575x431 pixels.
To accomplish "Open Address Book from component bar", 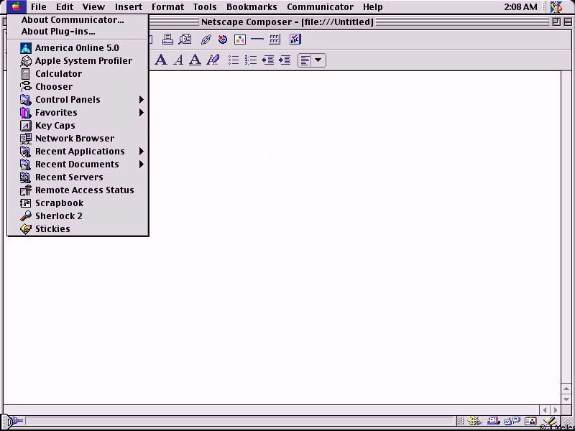I will click(x=530, y=421).
